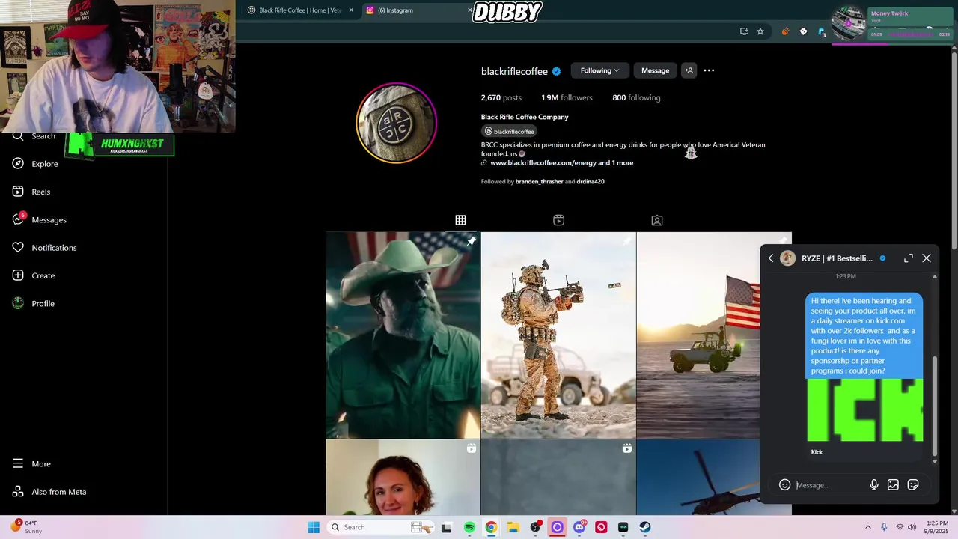Open the jeep with flag post
Image resolution: width=958 pixels, height=539 pixels.
(698, 335)
